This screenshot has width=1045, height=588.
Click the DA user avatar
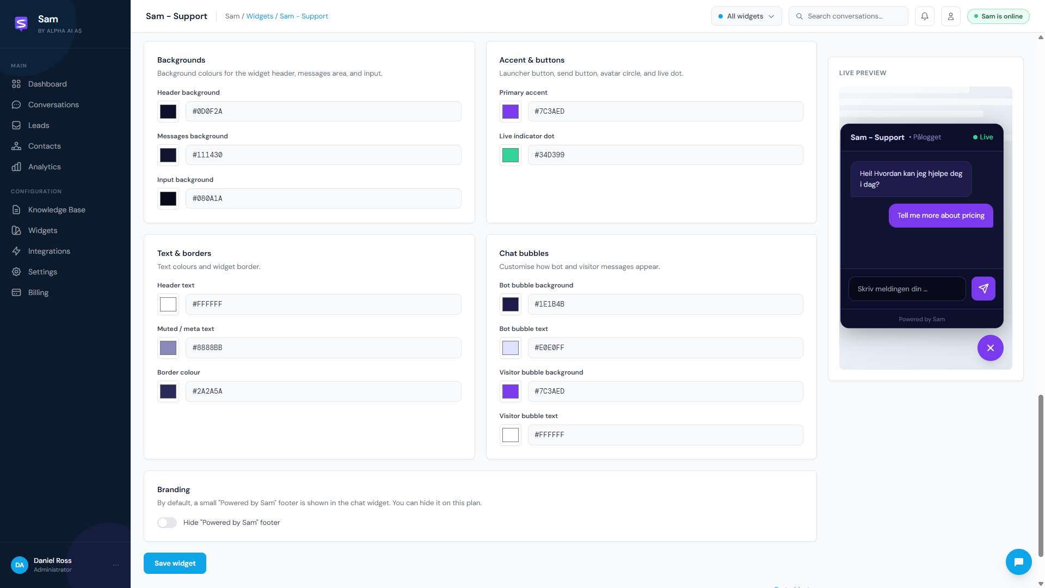20,565
